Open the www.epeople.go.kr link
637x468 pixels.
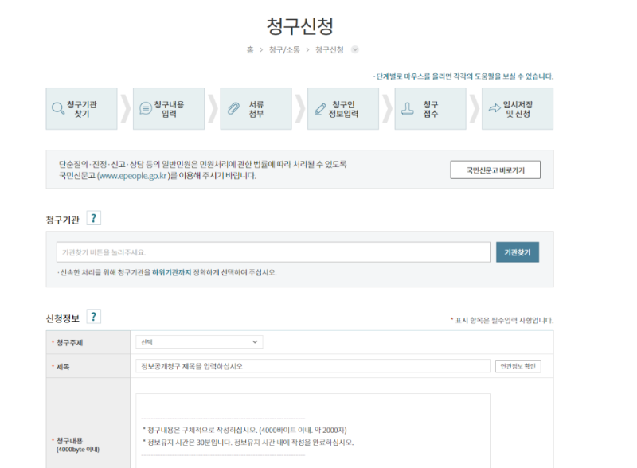(x=132, y=176)
